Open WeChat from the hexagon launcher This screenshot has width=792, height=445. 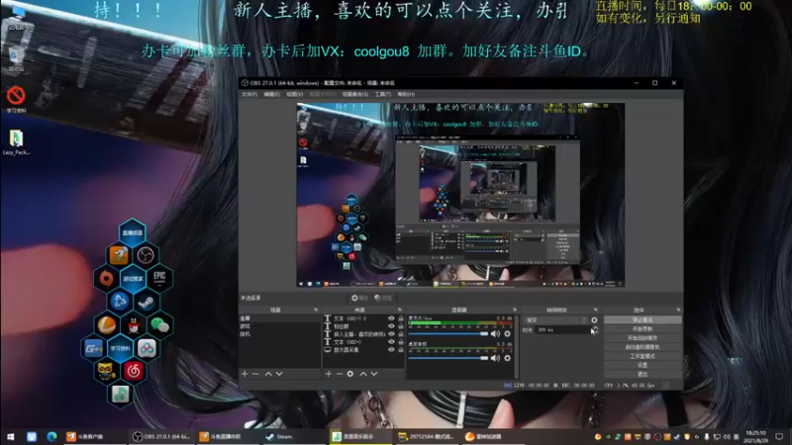[x=159, y=325]
